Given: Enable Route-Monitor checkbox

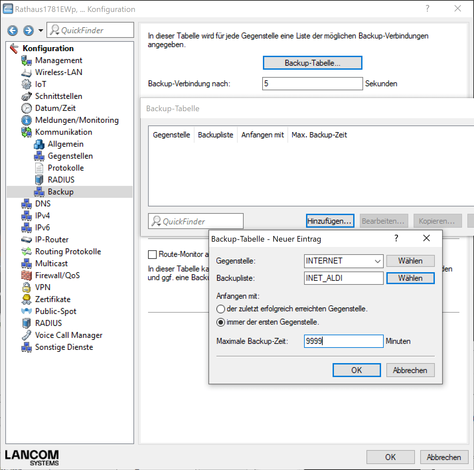Looking at the screenshot, I should [152, 254].
